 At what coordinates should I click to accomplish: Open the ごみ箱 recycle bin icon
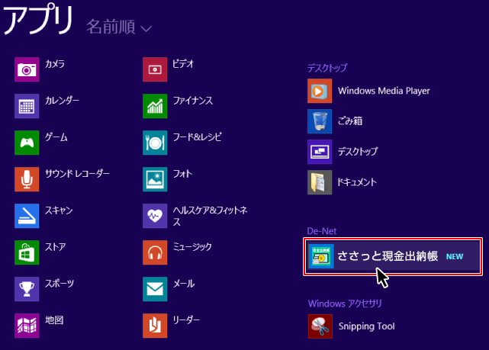320,121
